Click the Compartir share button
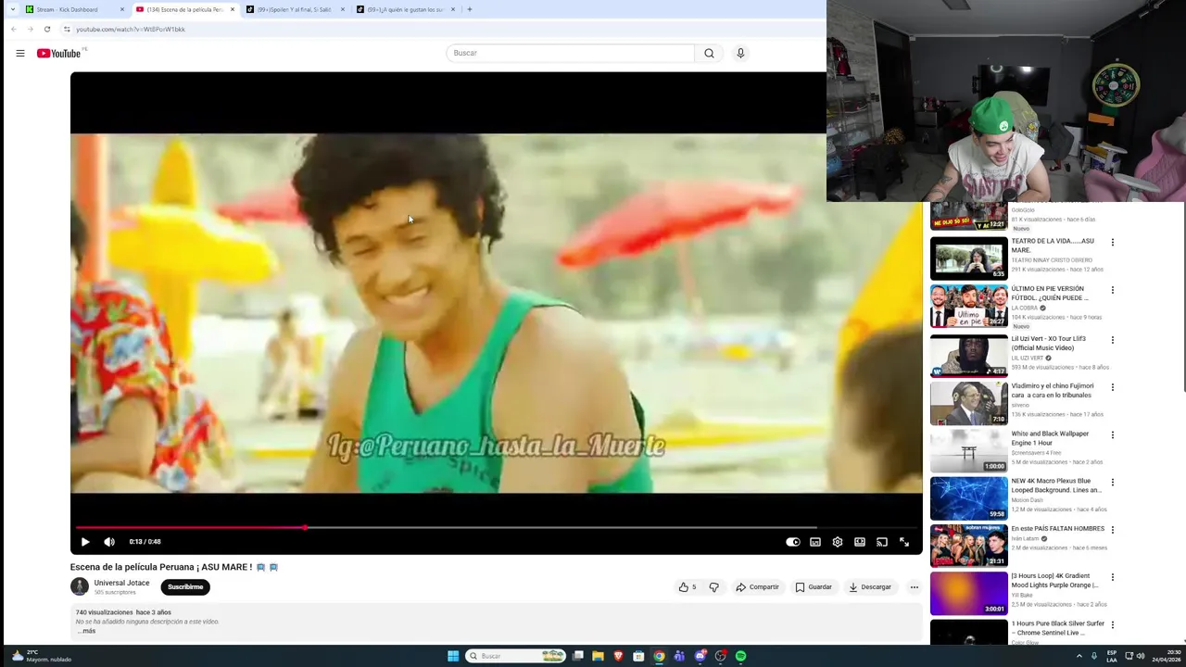The height and width of the screenshot is (667, 1186). [758, 586]
